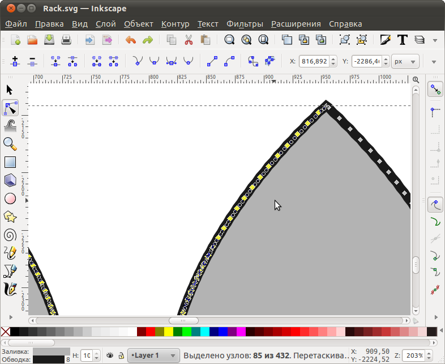Screen dimensions: 445x364
Task: Expand the snap bar overflow arrow
Action: click(x=436, y=317)
